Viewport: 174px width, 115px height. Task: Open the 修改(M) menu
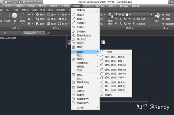[x=100, y=6]
